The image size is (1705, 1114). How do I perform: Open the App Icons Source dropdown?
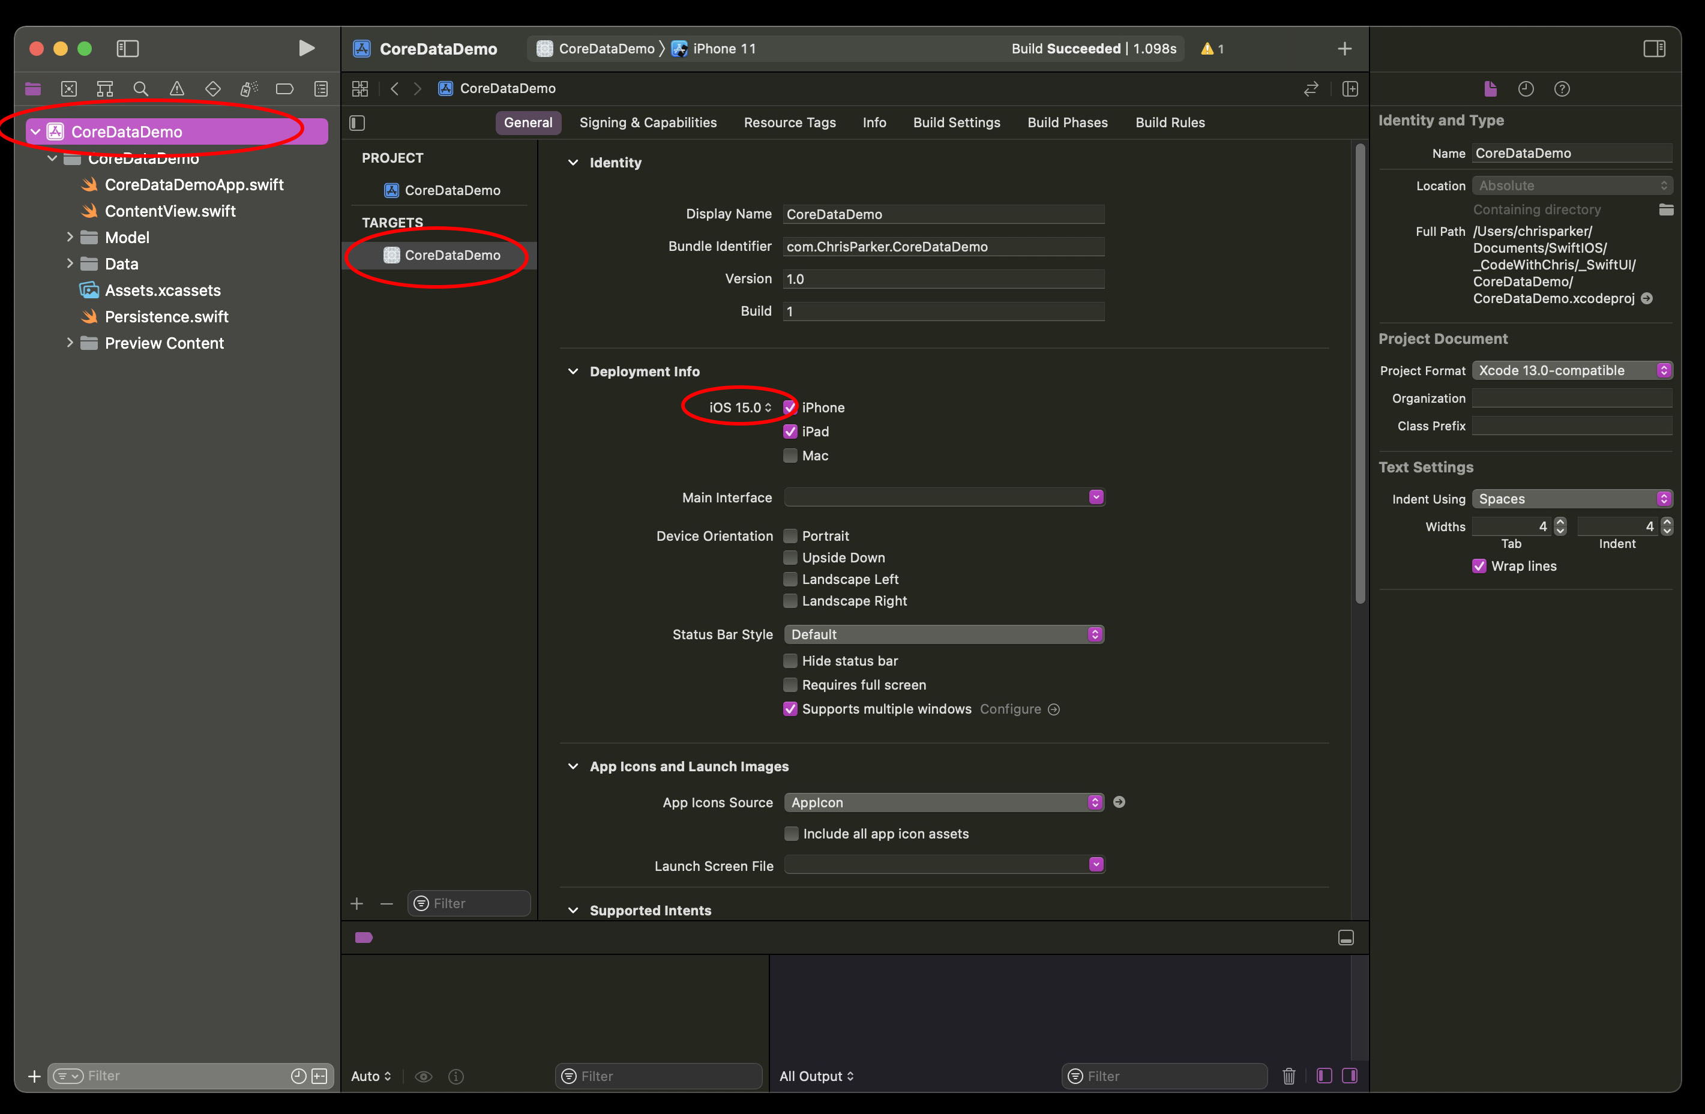(944, 802)
